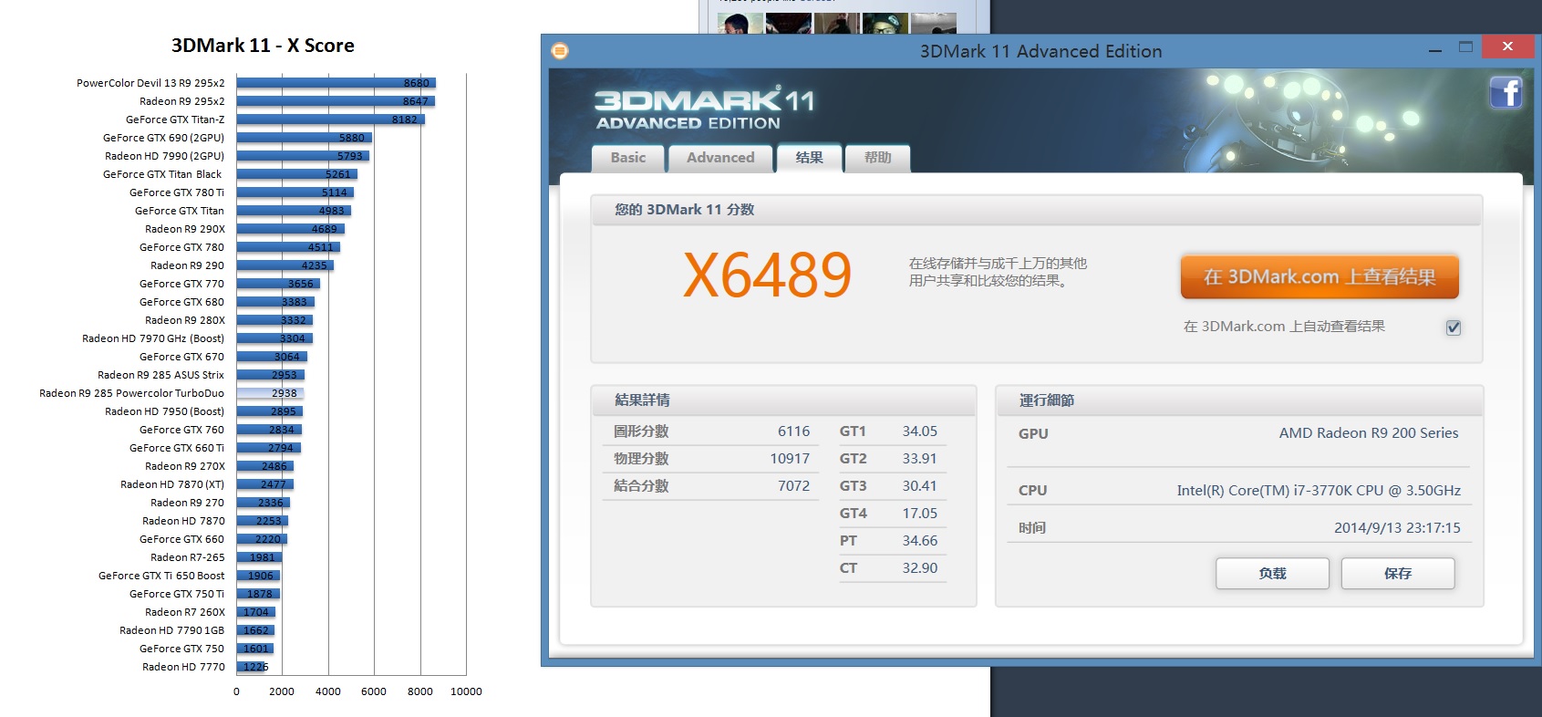Viewport: 1542px width, 717px height.
Task: Click the highlighted Radeon R9 285 Powercolor TurboDuo bar
Action: pyautogui.click(x=270, y=393)
